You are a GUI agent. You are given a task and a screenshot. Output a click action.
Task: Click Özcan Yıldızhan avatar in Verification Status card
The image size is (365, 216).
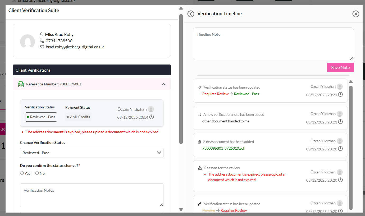(151, 109)
